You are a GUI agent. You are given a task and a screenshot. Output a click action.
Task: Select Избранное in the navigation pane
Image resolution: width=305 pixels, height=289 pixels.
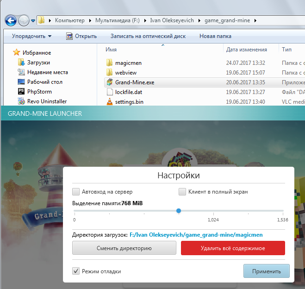[37, 53]
